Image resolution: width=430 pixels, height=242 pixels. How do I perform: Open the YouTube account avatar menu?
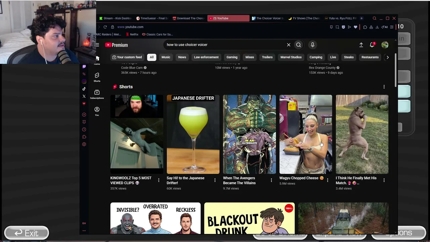point(385,45)
